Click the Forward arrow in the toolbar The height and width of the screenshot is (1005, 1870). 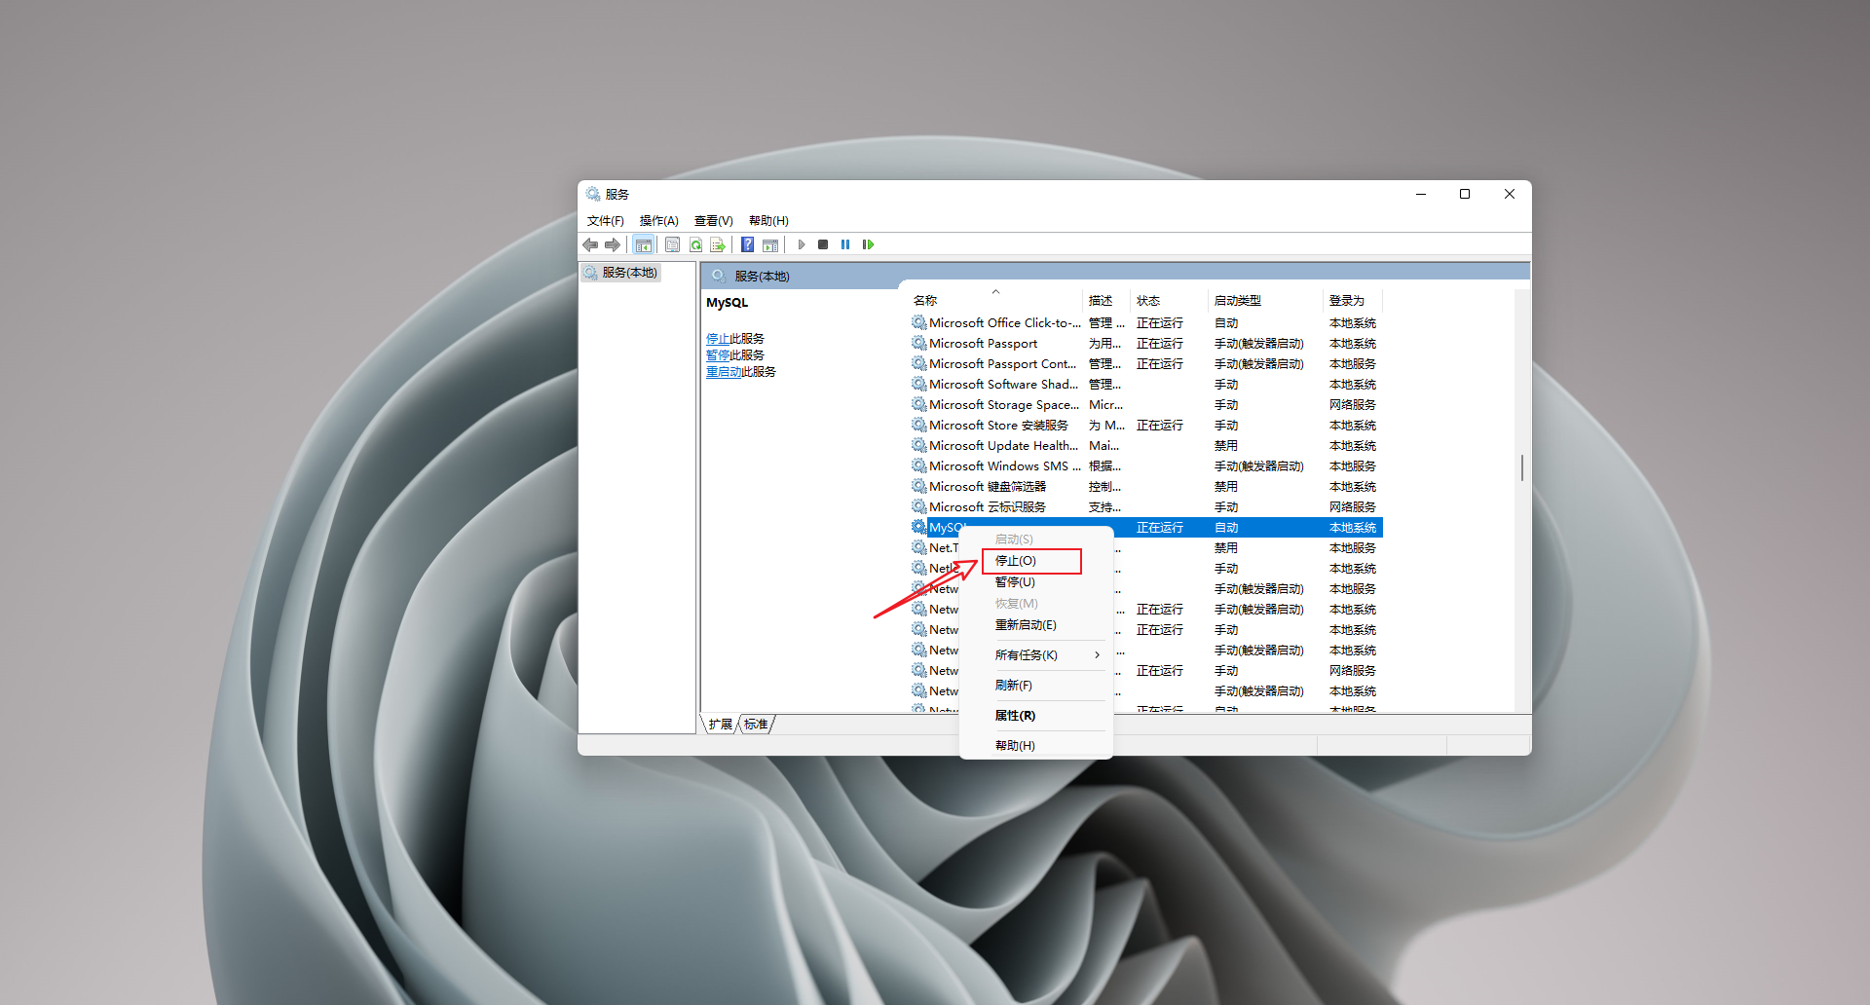click(613, 244)
